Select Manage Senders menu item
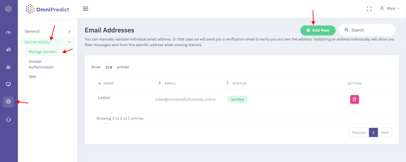 tap(43, 52)
